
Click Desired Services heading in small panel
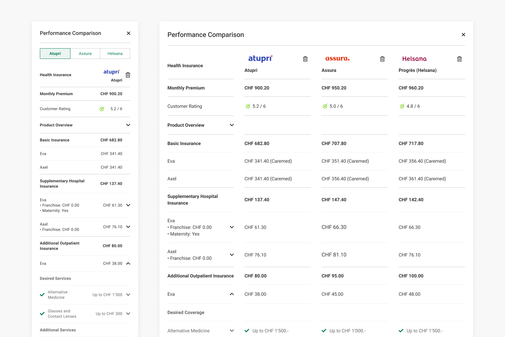[55, 278]
